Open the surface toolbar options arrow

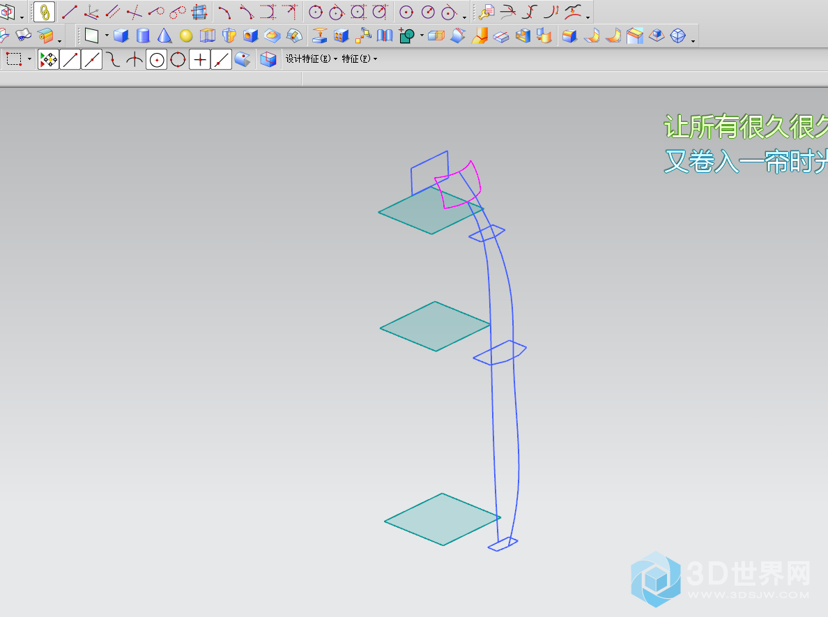point(59,41)
